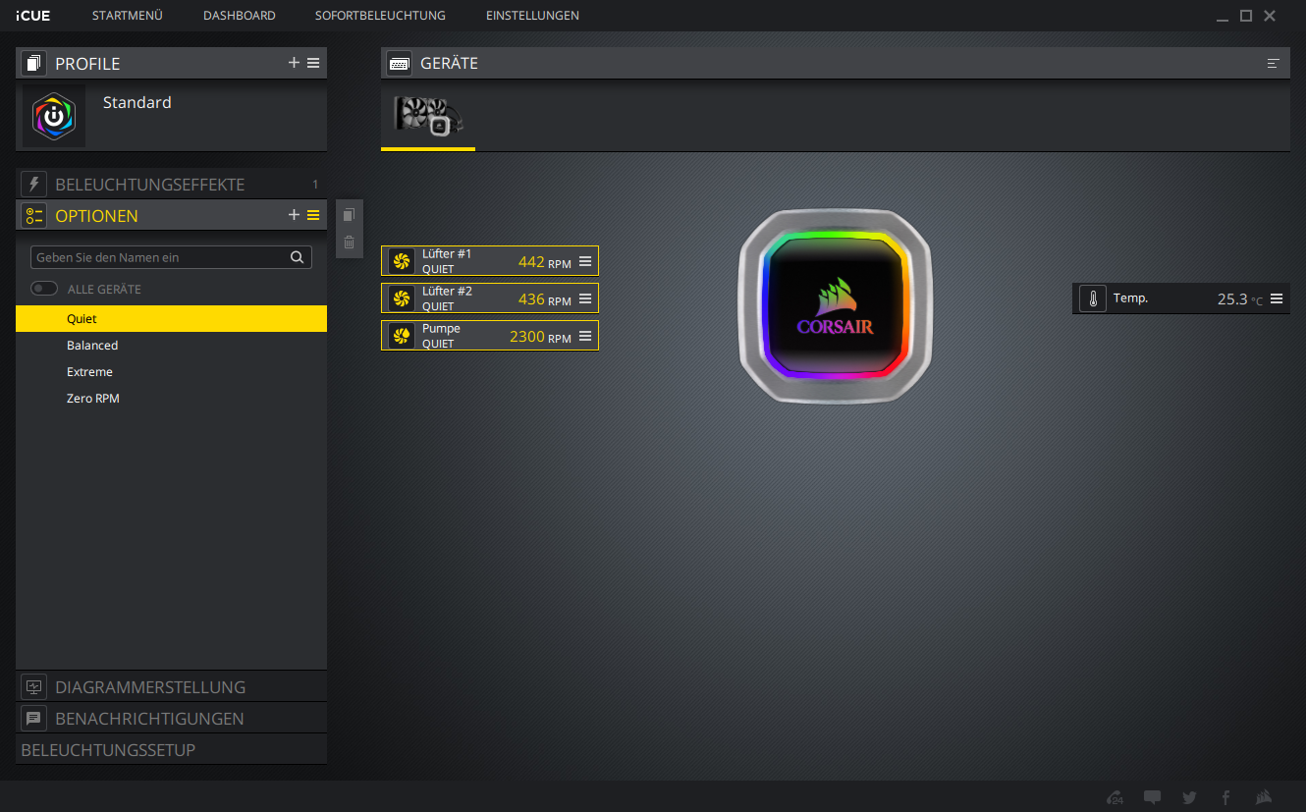This screenshot has width=1306, height=812.
Task: Select the Balanced preset
Action: (171, 345)
